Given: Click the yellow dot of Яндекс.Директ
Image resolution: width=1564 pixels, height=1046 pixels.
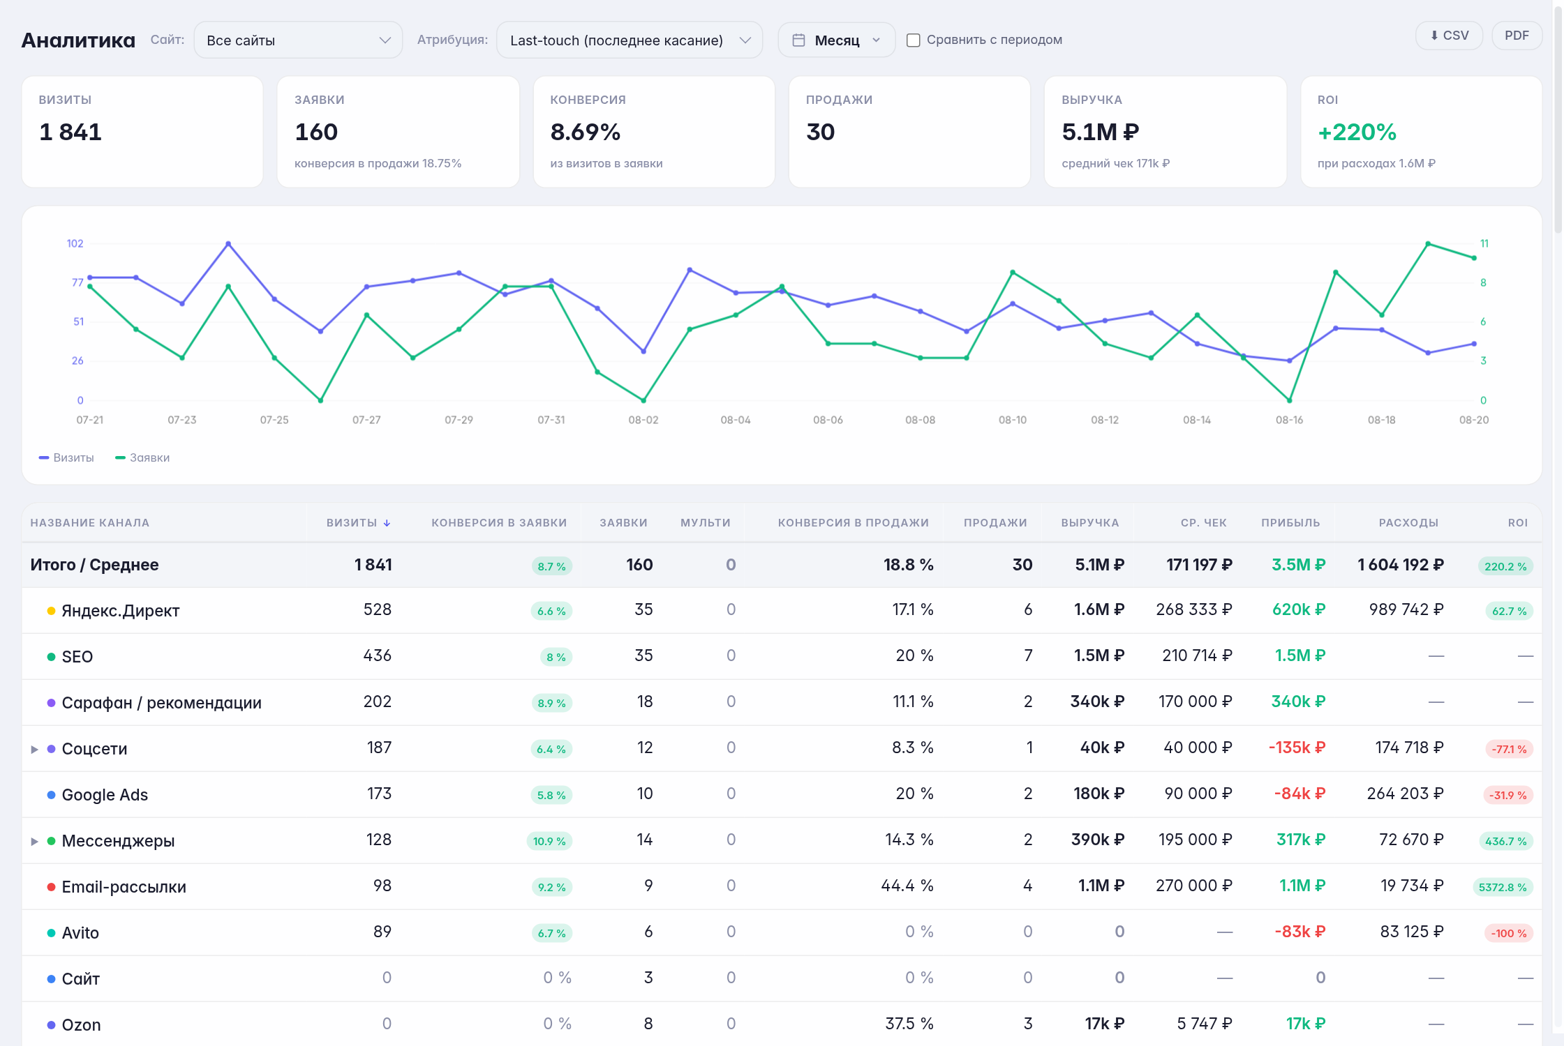Looking at the screenshot, I should click(51, 611).
